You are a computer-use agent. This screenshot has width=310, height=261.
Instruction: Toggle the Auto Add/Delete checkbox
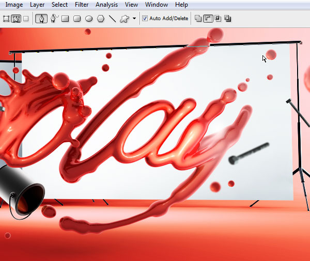tap(145, 19)
